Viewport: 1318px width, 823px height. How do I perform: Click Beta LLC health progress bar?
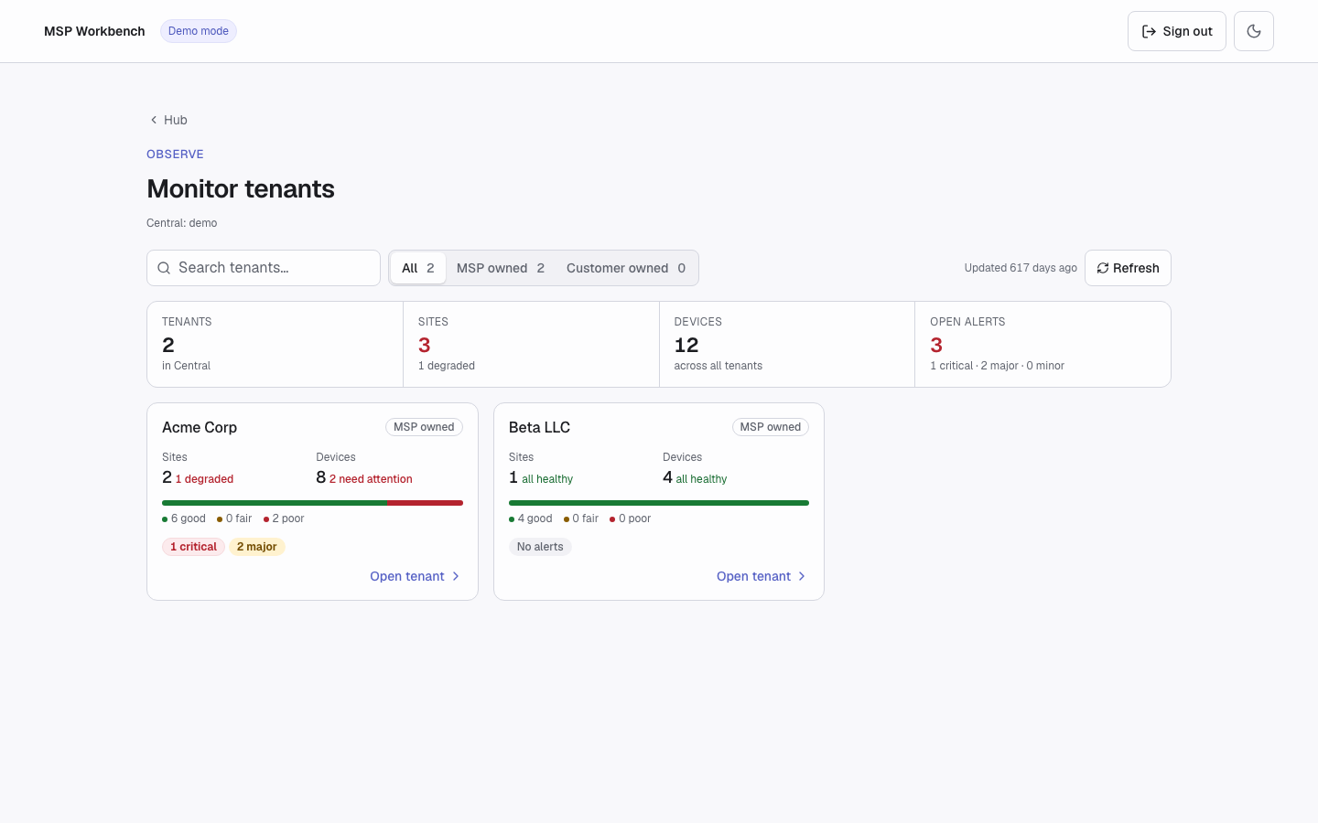[659, 503]
